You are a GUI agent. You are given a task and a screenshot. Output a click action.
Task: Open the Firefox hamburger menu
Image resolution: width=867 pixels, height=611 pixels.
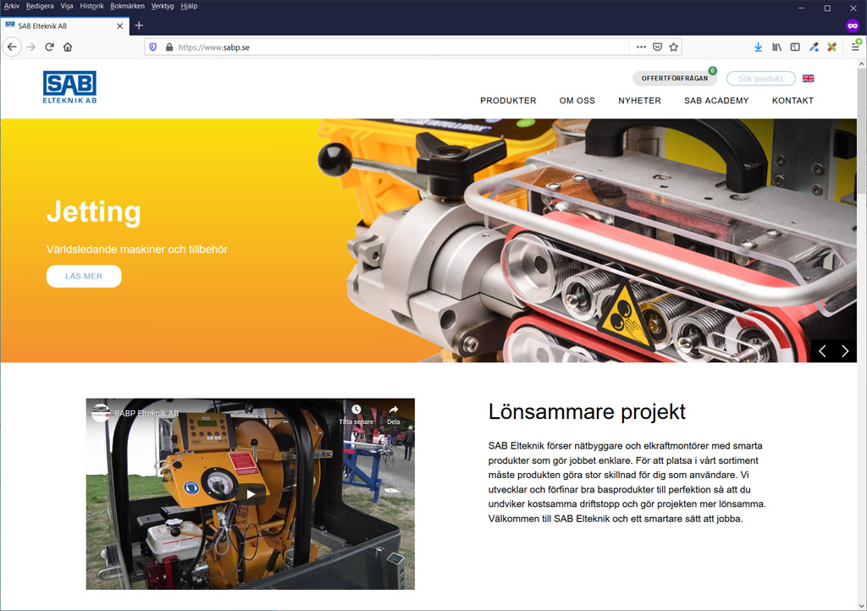click(855, 47)
